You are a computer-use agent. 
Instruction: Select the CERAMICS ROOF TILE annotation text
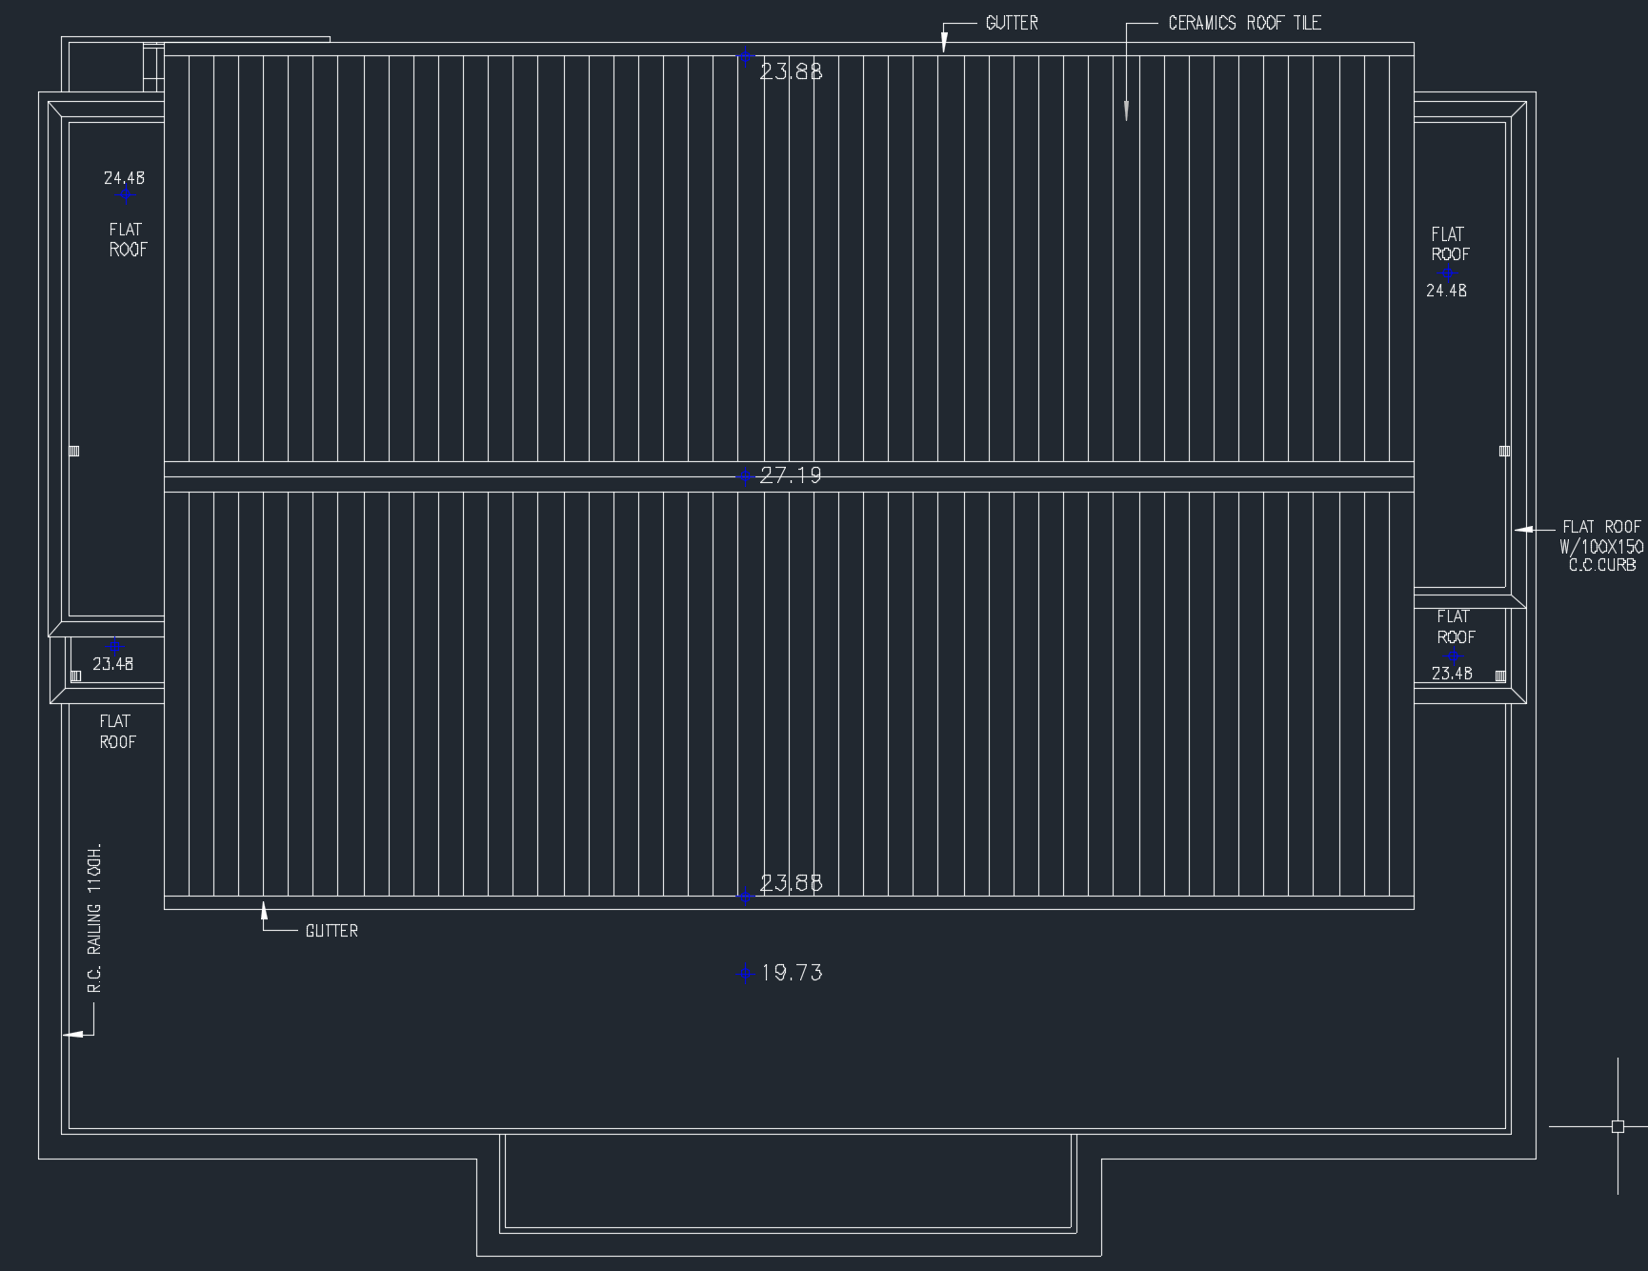click(x=1244, y=23)
